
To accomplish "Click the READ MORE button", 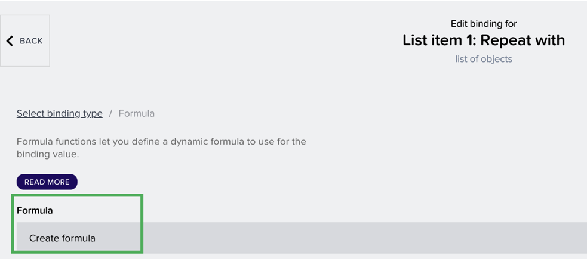I will (x=47, y=182).
